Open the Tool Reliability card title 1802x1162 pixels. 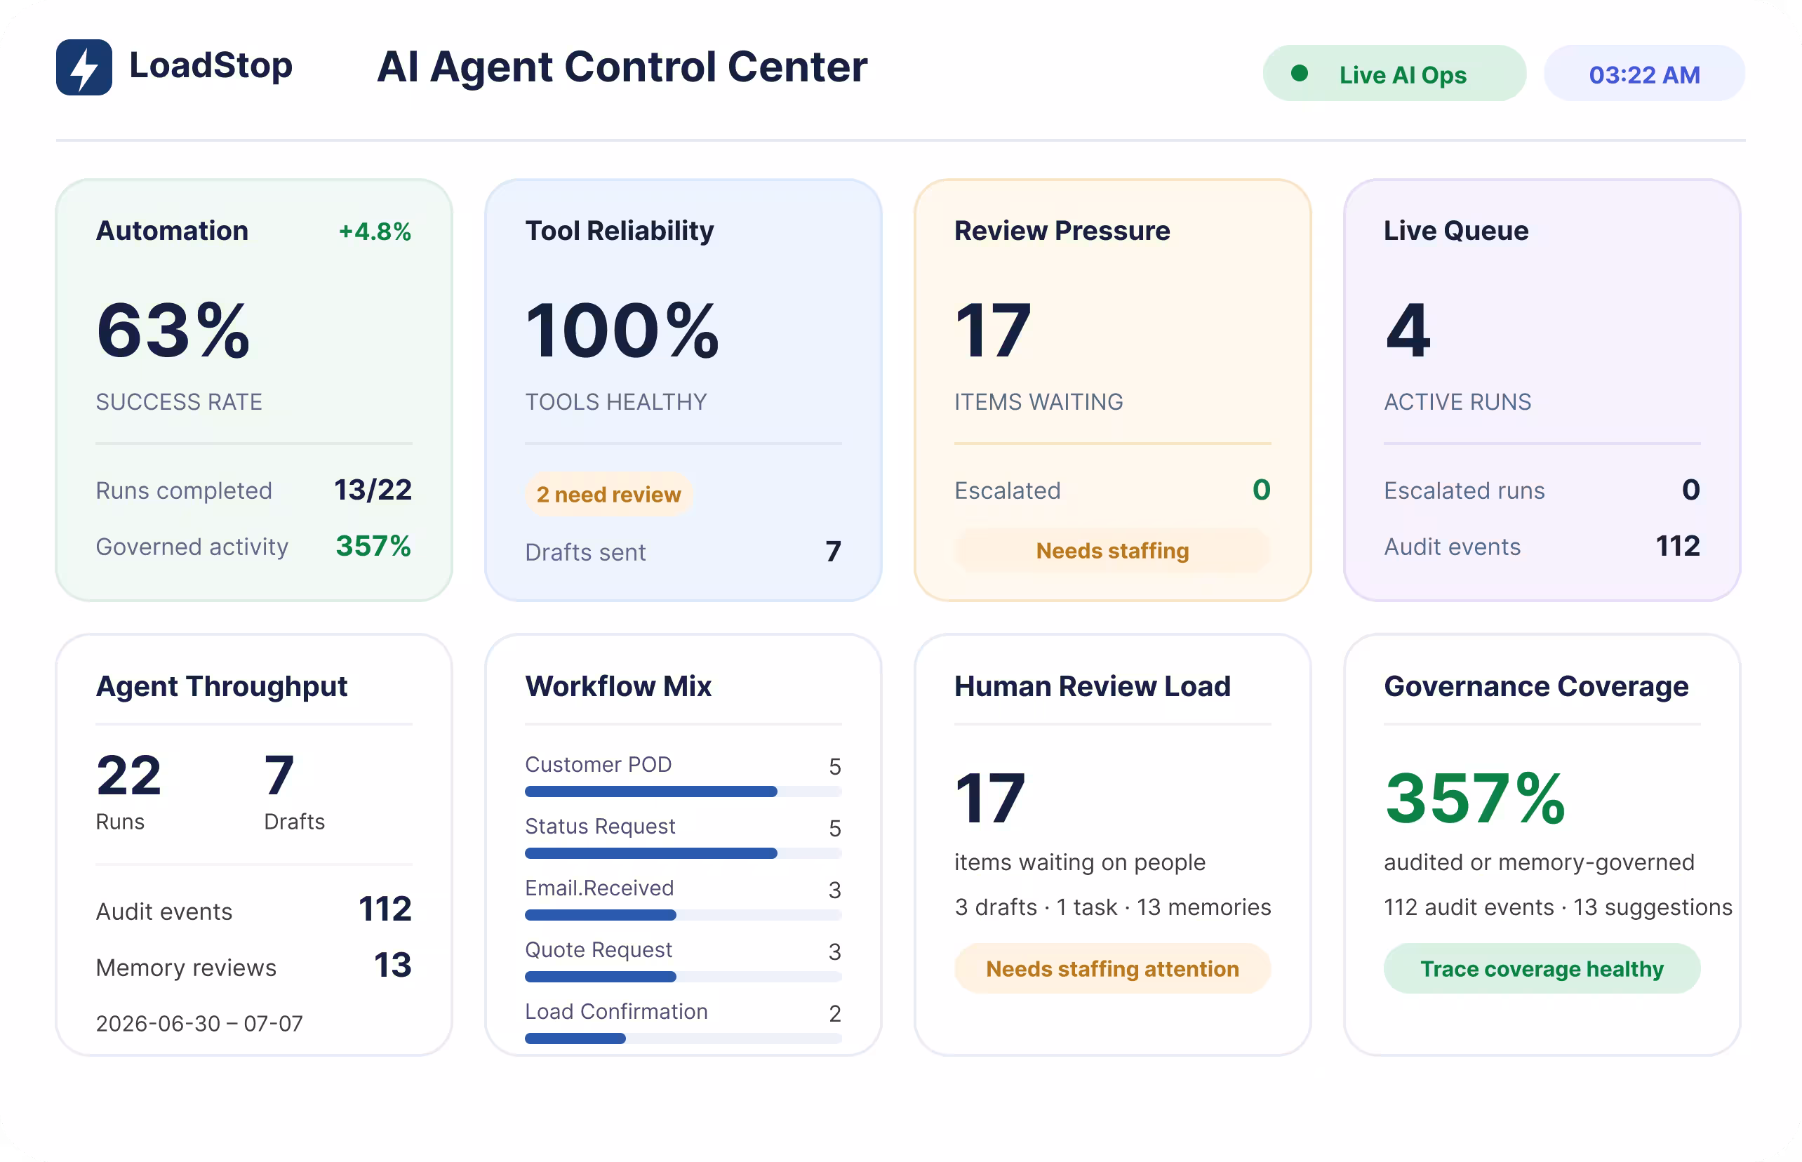[619, 230]
